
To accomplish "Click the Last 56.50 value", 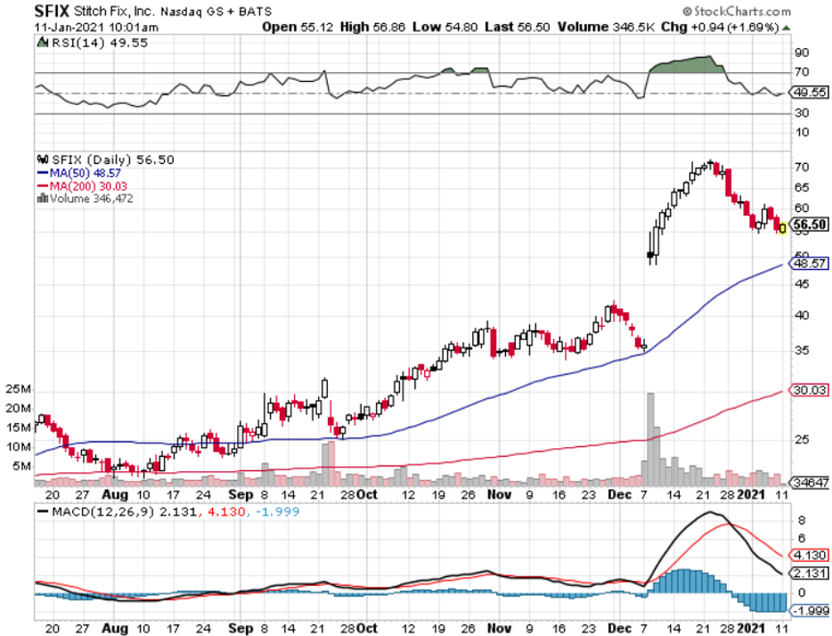I will pos(517,27).
